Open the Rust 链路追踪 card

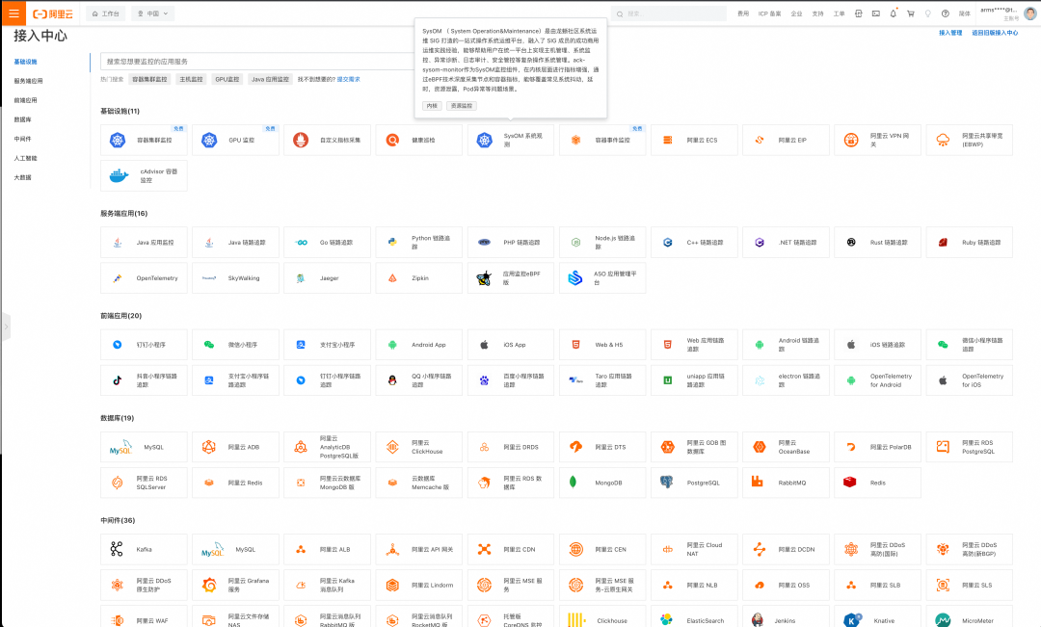coord(878,242)
